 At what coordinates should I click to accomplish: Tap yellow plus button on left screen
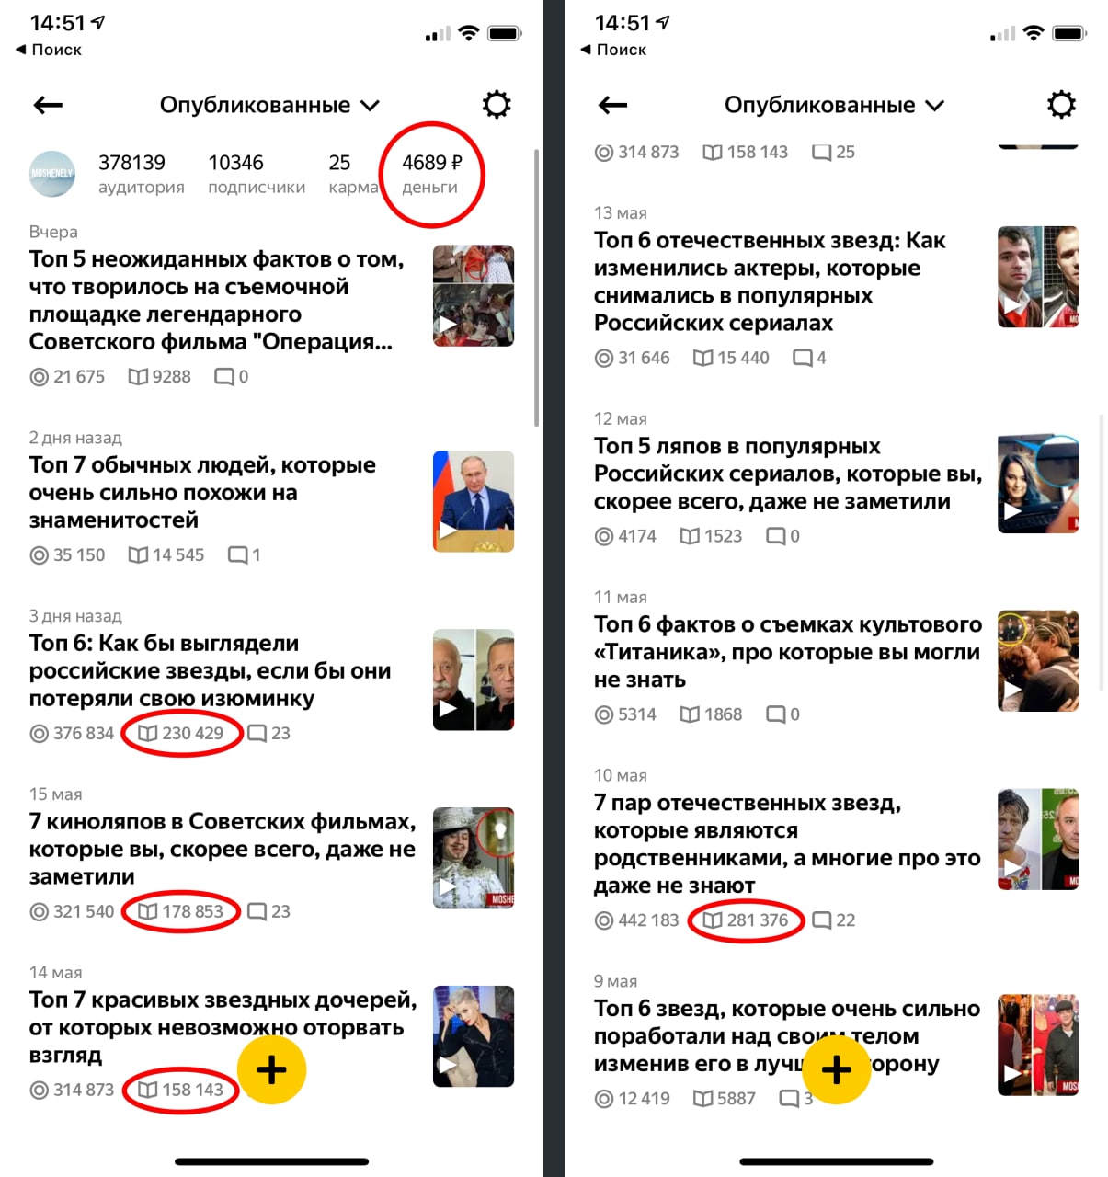pyautogui.click(x=271, y=1070)
